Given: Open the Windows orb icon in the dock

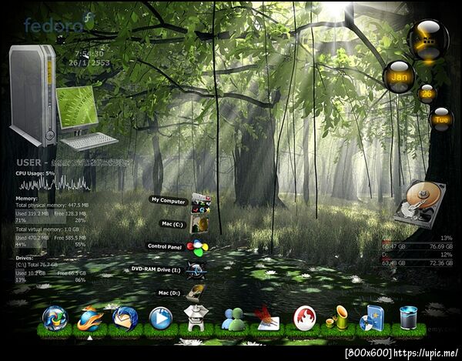Looking at the screenshot, I should click(x=55, y=319).
